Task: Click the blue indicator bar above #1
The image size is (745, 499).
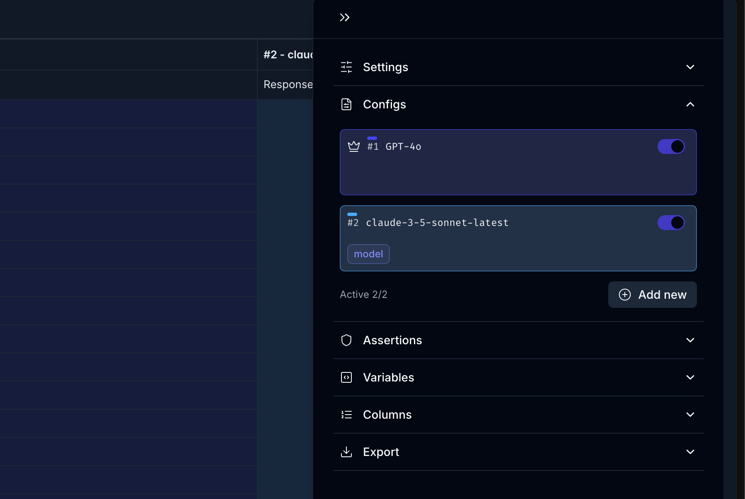Action: pos(372,138)
